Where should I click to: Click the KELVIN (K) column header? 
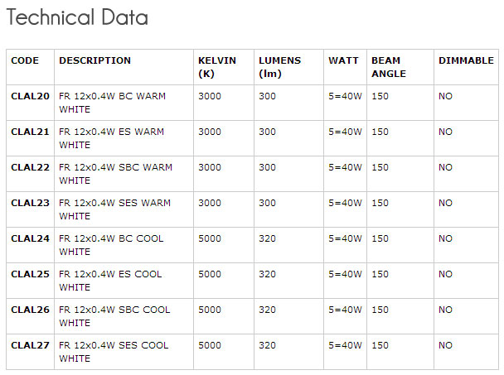(x=217, y=67)
